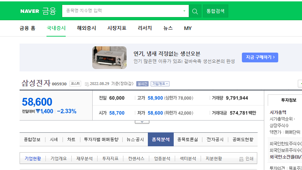This screenshot has width=302, height=170.
Task: Select the 업종분석 sub-tab
Action: pos(162,159)
